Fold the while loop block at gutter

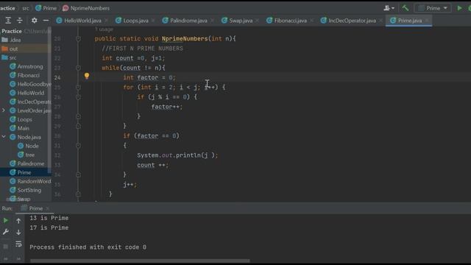point(79,68)
